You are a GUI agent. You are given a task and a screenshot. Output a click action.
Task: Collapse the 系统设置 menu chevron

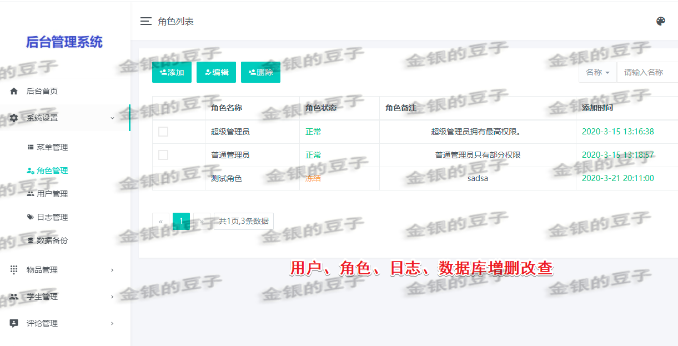click(112, 118)
